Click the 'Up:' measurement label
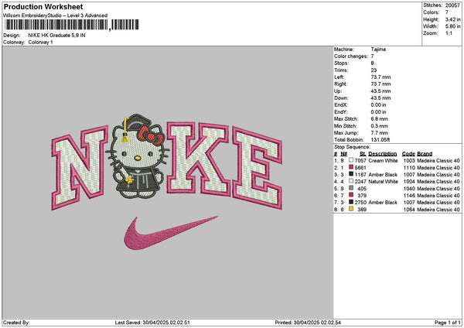The width and height of the screenshot is (464, 328). pyautogui.click(x=338, y=91)
